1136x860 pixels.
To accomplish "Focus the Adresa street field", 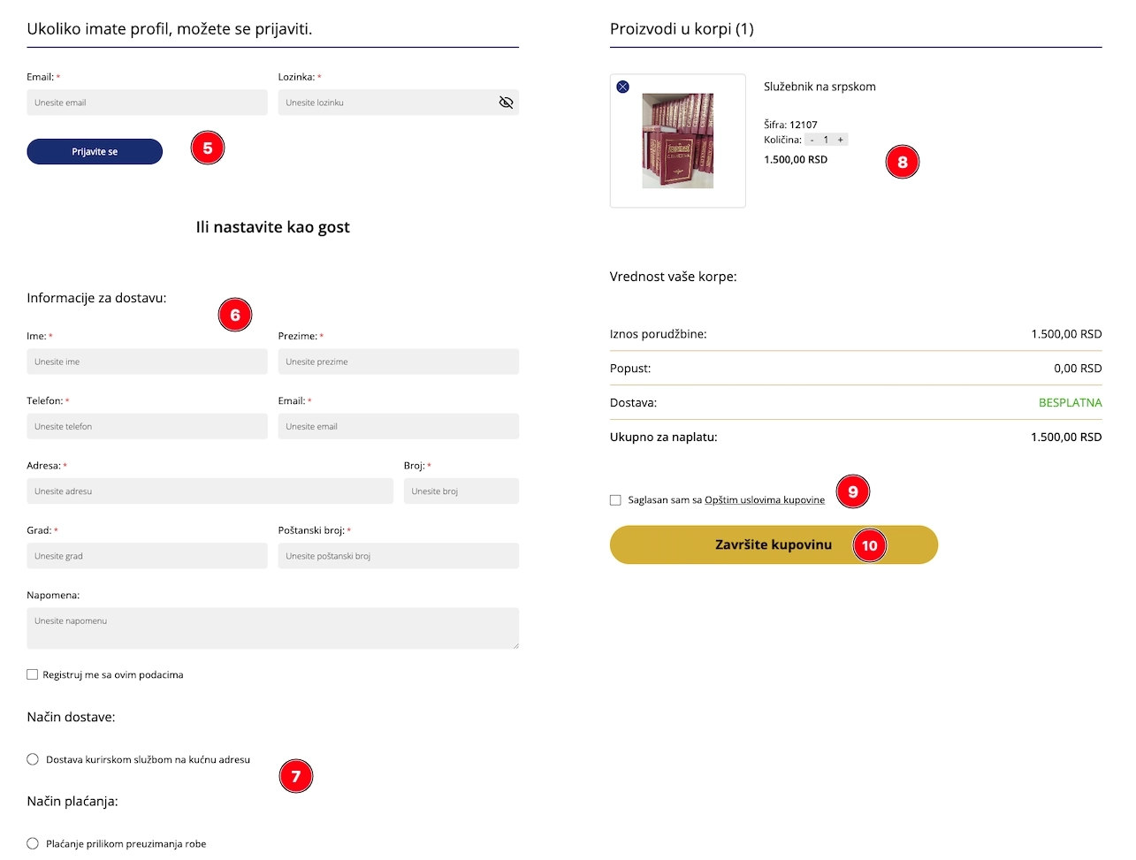I will (210, 491).
